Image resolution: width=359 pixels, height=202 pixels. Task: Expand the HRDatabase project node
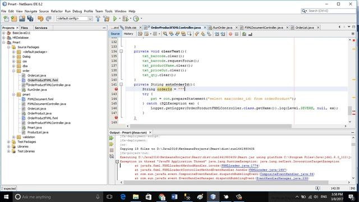[4, 38]
